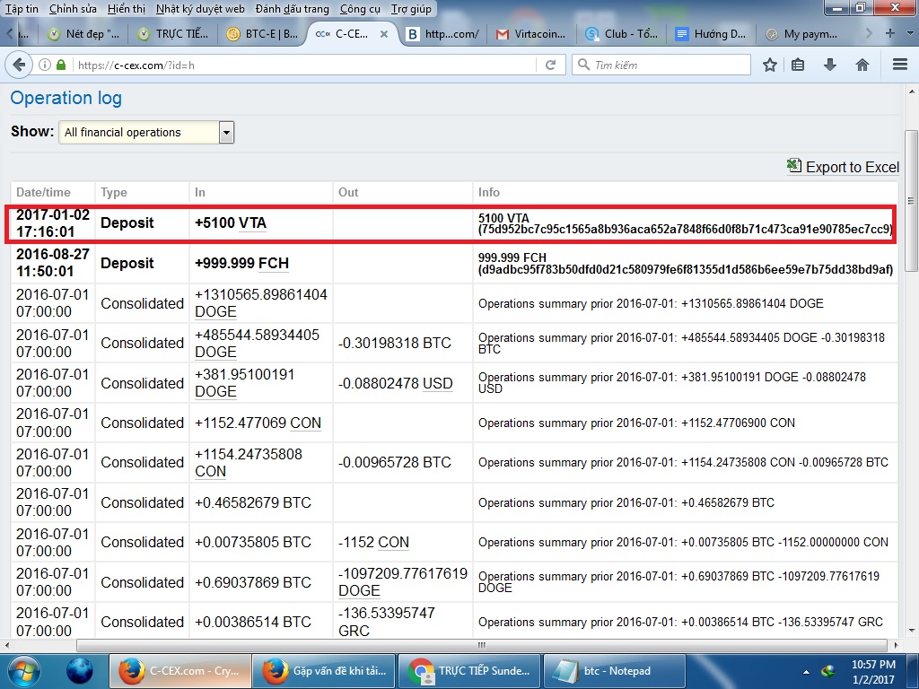Show hidden system tray icons

click(806, 672)
